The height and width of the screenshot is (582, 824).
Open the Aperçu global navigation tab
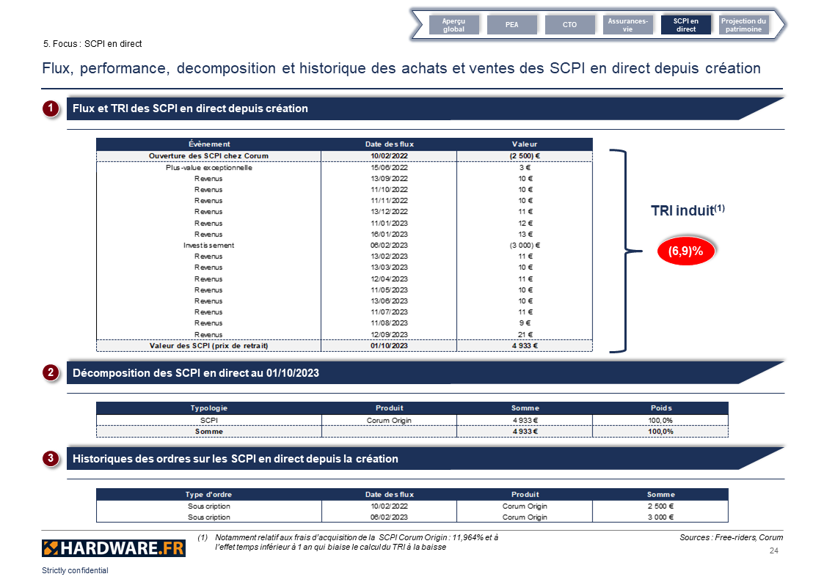[x=453, y=25]
